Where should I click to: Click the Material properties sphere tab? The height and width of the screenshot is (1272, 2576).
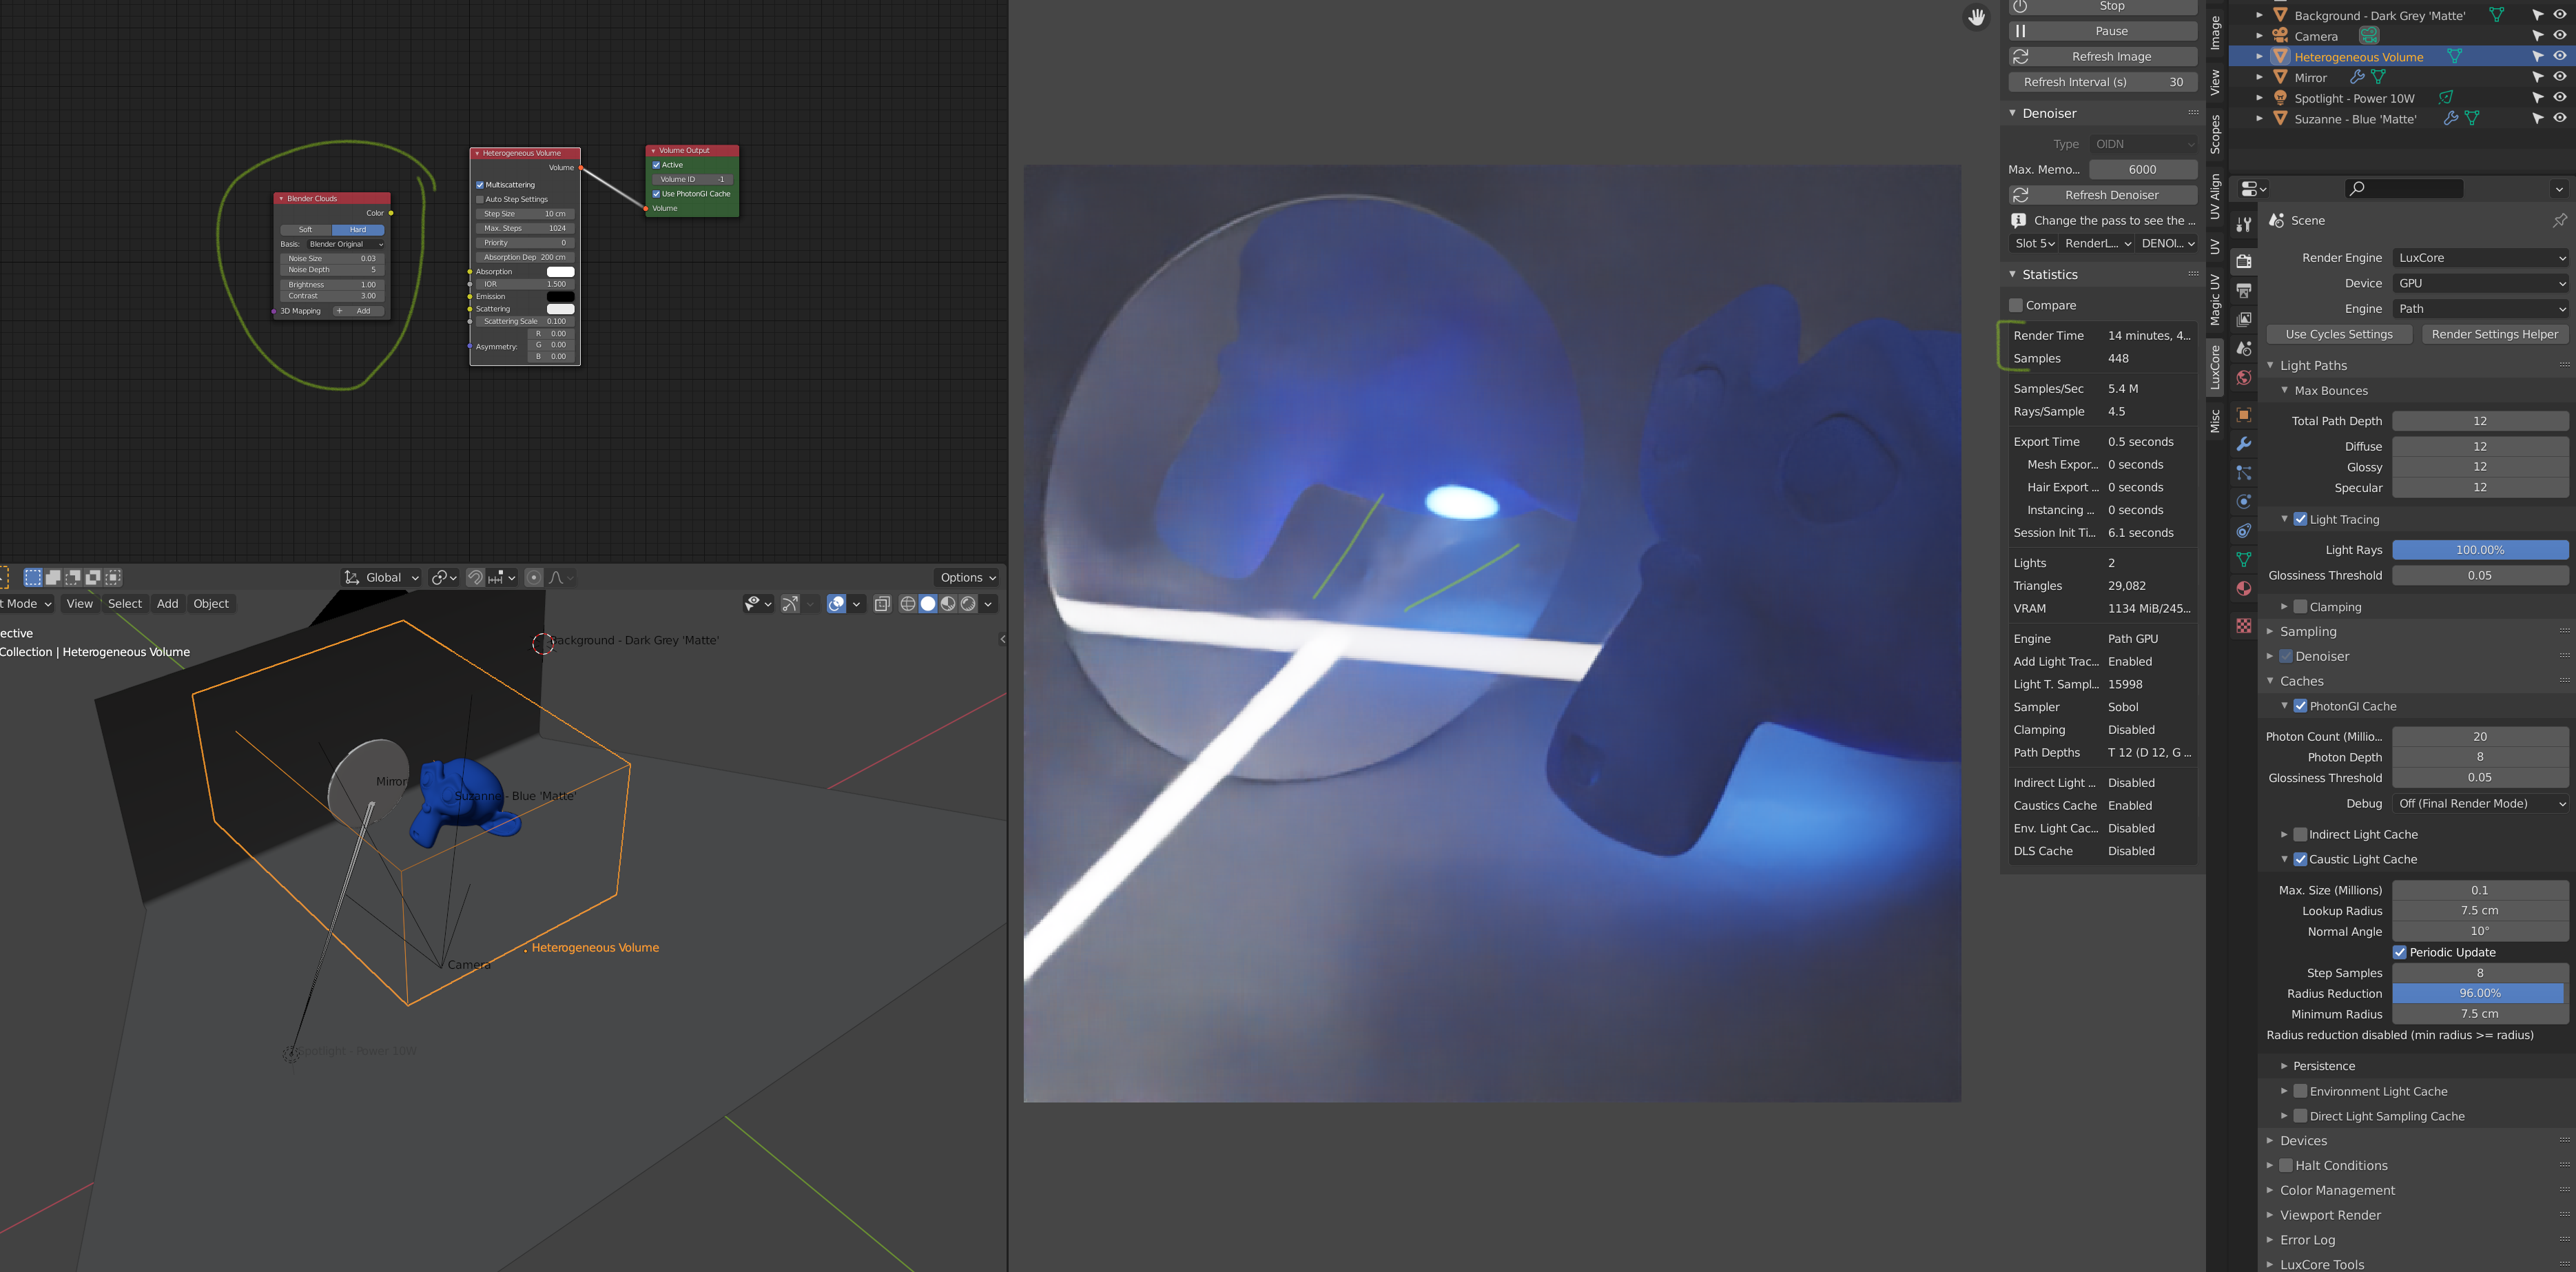[x=2244, y=589]
